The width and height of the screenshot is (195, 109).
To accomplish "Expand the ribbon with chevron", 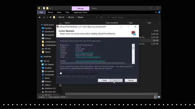I will click(x=156, y=12).
